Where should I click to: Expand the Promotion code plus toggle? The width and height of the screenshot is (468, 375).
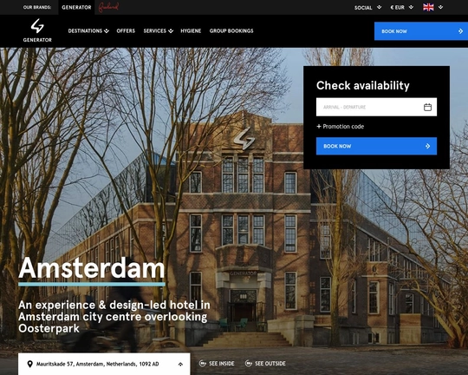point(318,126)
